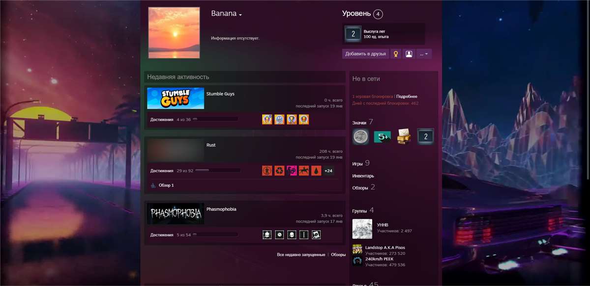
Task: Click the Все недавно запущенные link
Action: point(301,255)
